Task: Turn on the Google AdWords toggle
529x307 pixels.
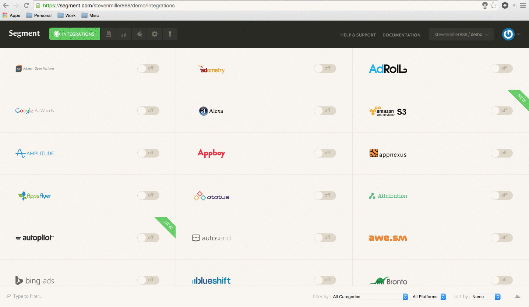Action: [148, 110]
